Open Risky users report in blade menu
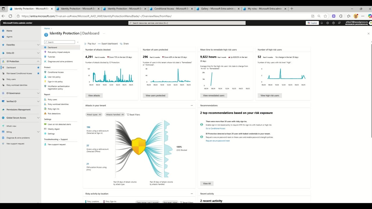This screenshot has width=372, height=209. (52, 100)
